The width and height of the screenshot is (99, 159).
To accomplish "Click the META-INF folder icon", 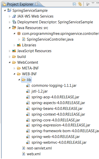I will coord(19,68).
